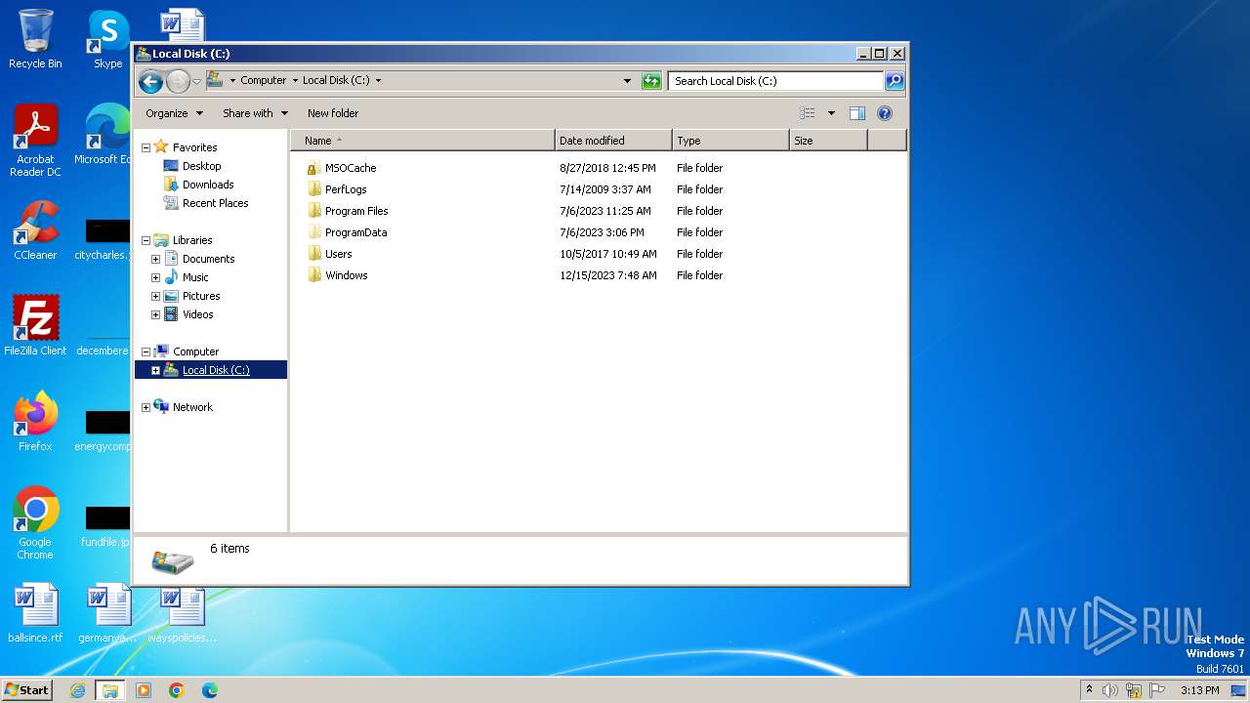This screenshot has width=1250, height=703.
Task: Open Organize menu
Action: pyautogui.click(x=174, y=113)
